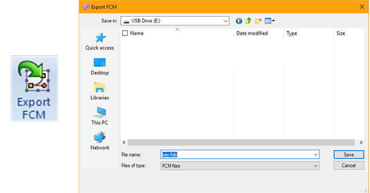Click the Up One Level folder icon
The image size is (370, 193).
coord(248,21)
